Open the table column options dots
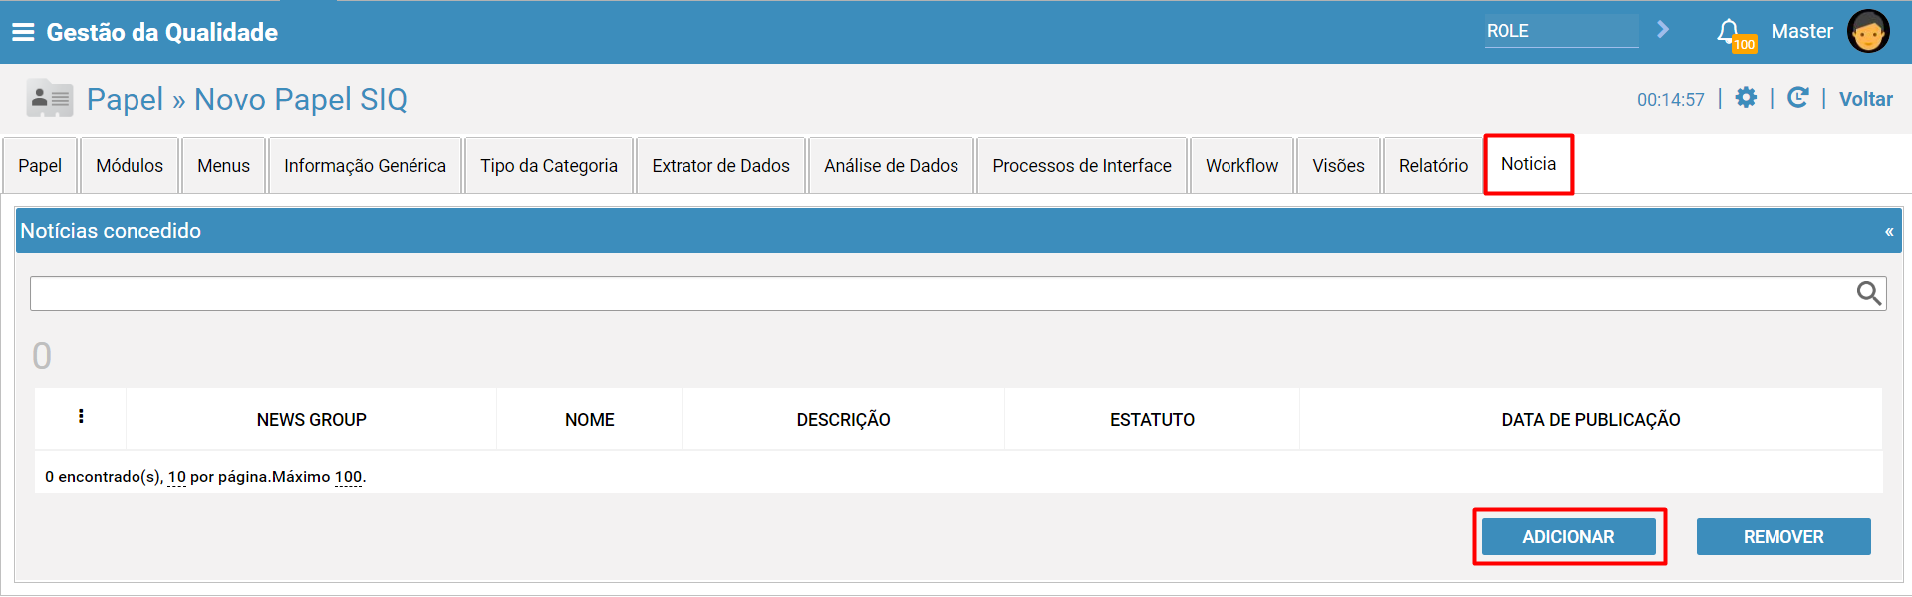The height and width of the screenshot is (597, 1912). point(81,417)
